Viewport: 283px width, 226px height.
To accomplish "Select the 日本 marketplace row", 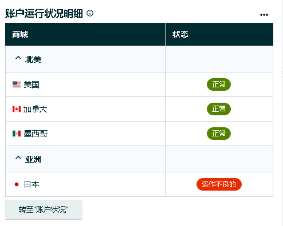I will point(139,184).
